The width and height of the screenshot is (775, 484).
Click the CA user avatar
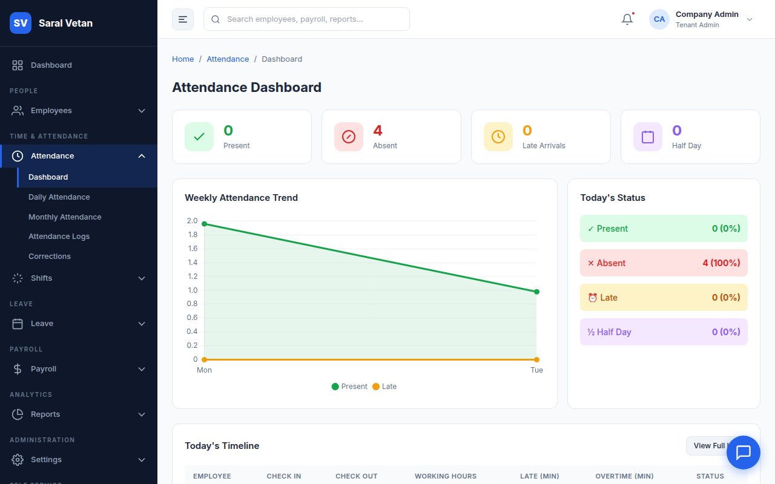tap(659, 19)
